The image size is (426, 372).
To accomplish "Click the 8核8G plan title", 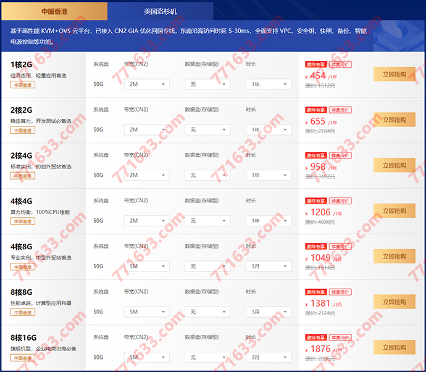I will (x=21, y=292).
